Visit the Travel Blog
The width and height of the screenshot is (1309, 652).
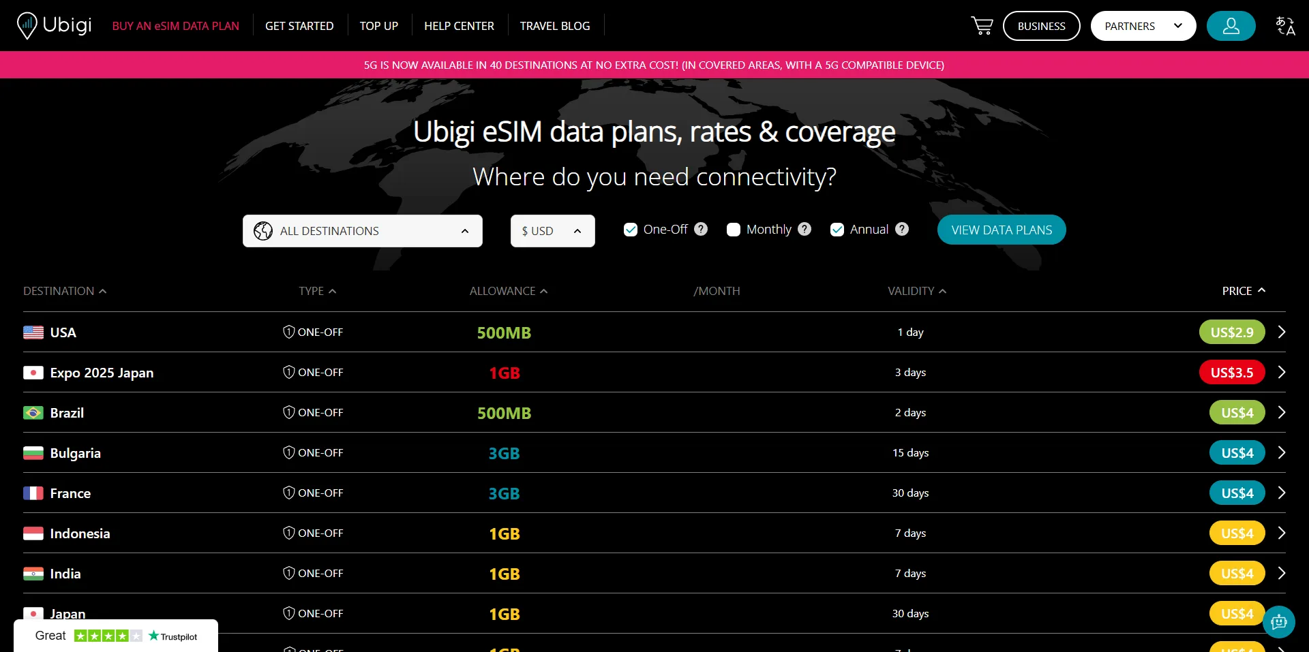pyautogui.click(x=555, y=26)
